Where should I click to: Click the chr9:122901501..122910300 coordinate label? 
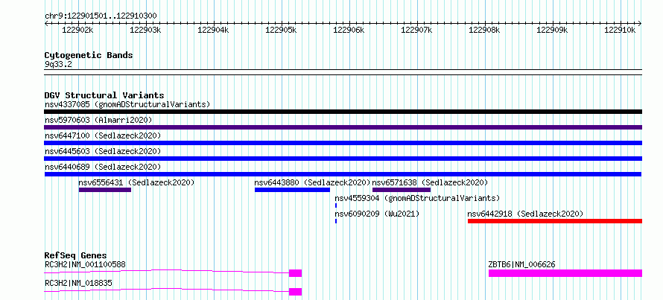click(101, 16)
